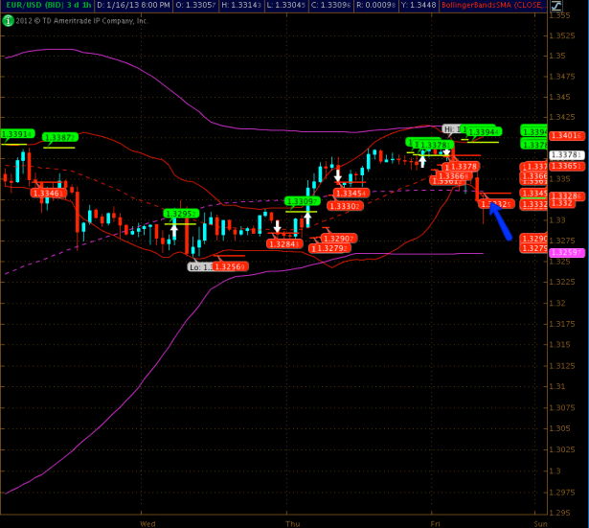Click the Thu date label on time axis
This screenshot has height=528, width=589.
[292, 523]
